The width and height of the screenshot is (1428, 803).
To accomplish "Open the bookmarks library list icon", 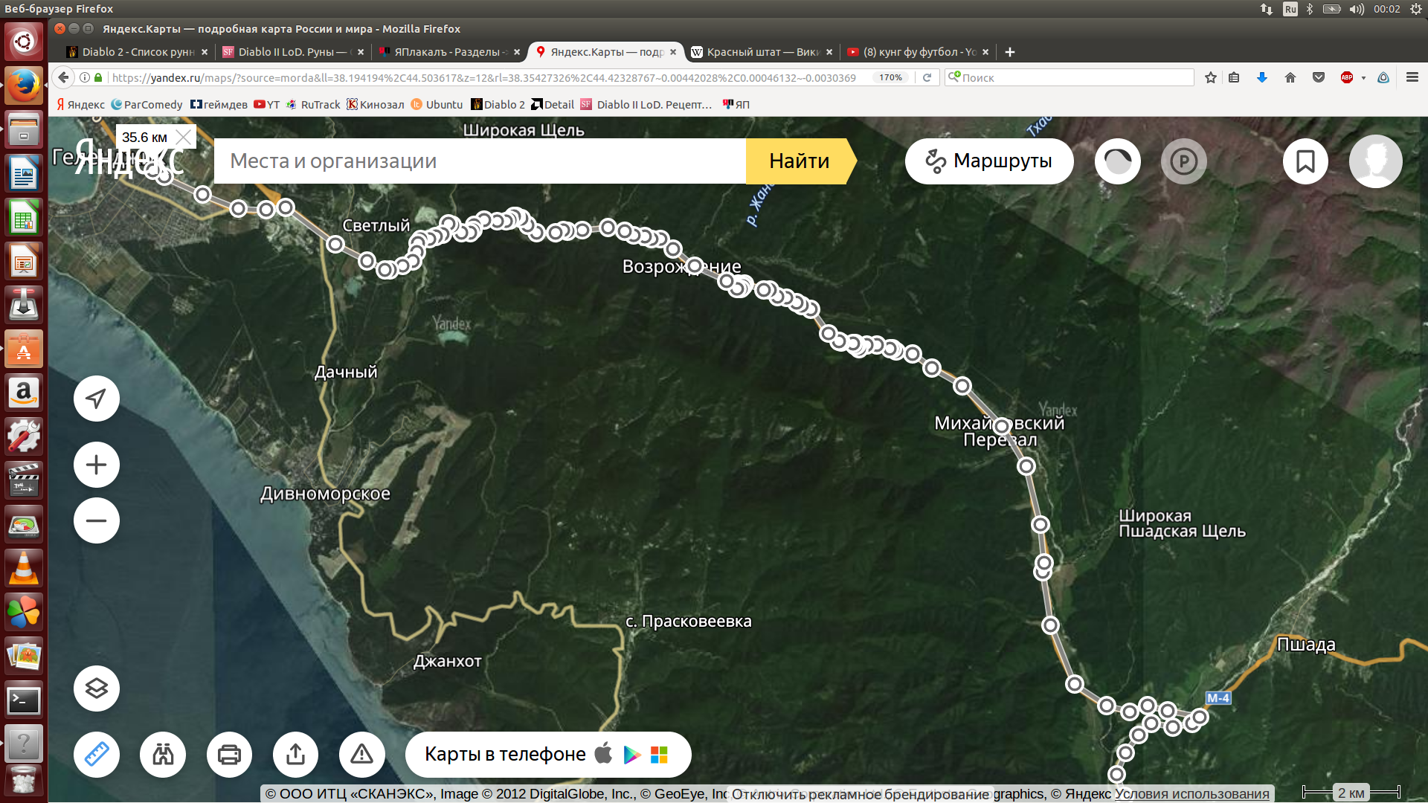I will [x=1234, y=77].
